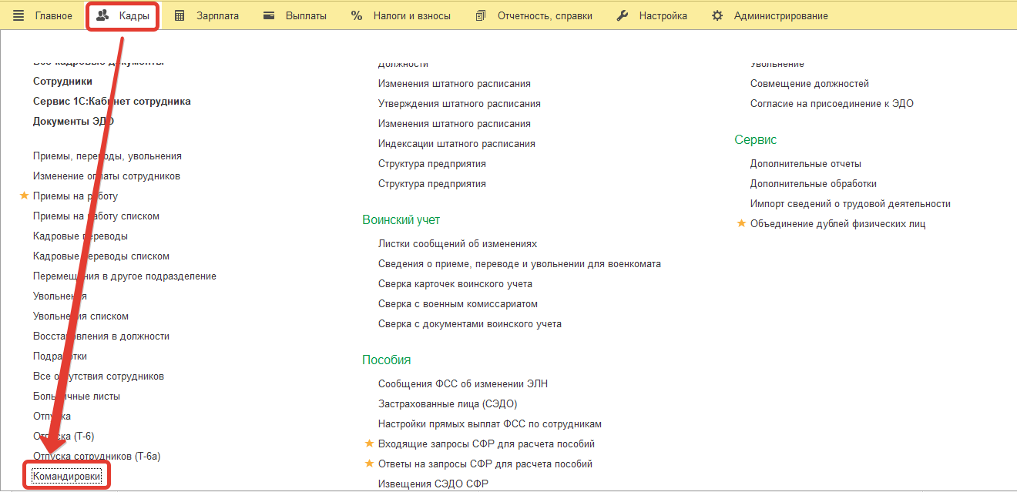Click the percent icon for Налоги и взносы
Viewport: 1017px width, 492px height.
tap(357, 15)
